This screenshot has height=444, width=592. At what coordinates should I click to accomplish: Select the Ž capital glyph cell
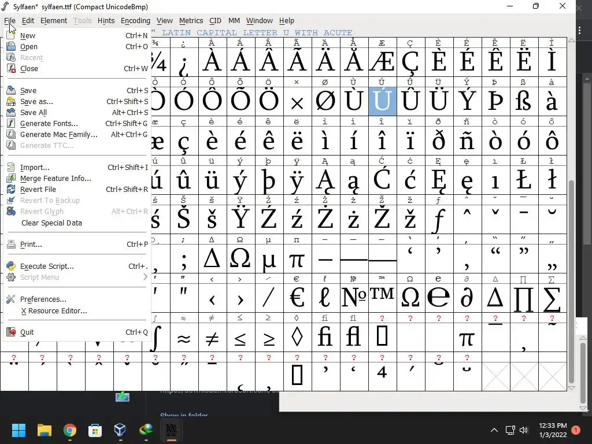[383, 219]
